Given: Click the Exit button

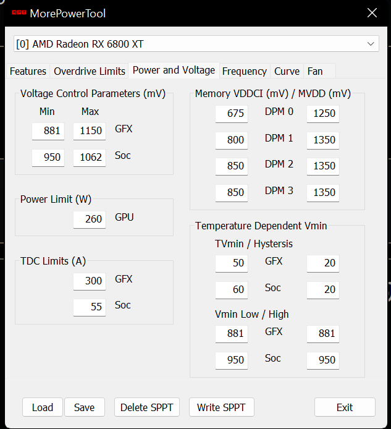Looking at the screenshot, I should 345,407.
